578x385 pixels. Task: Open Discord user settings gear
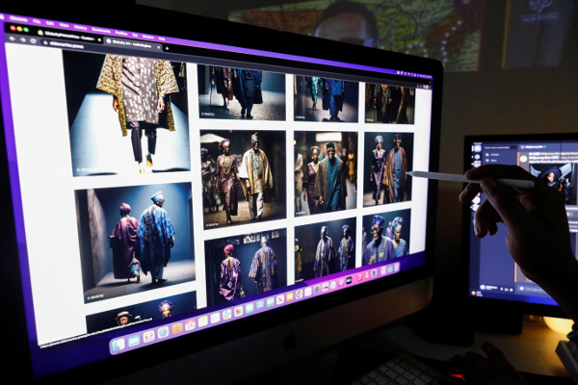(x=512, y=291)
